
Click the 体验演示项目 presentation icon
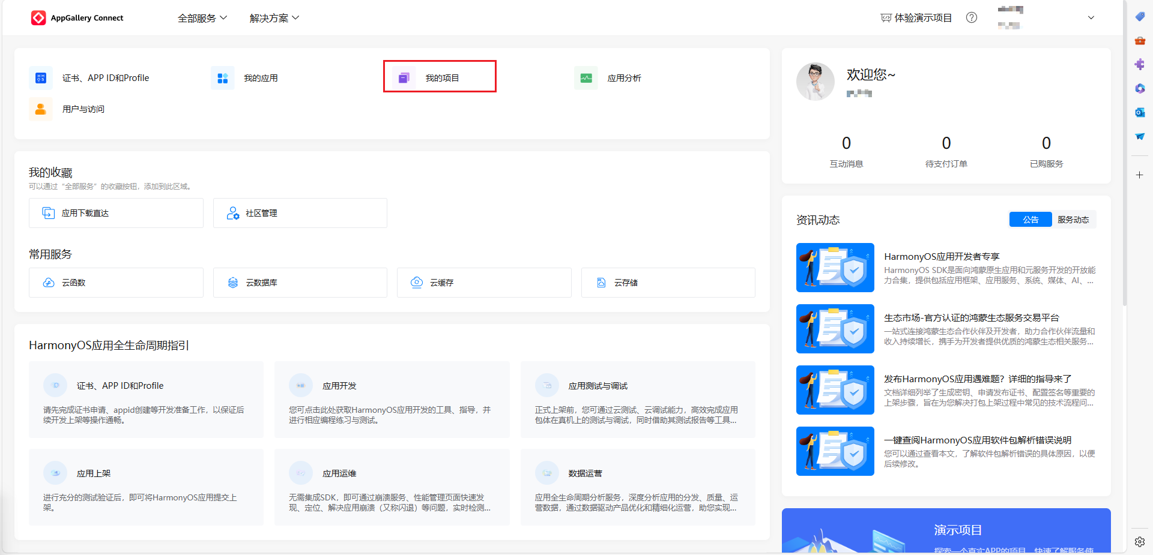(886, 18)
